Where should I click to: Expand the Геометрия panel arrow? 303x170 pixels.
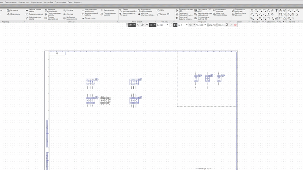click(x=263, y=22)
